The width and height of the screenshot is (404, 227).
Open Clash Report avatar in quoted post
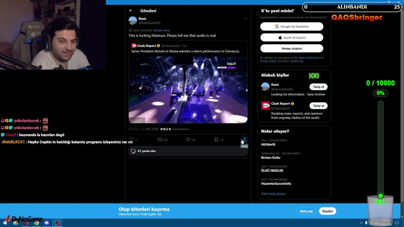tap(134, 46)
